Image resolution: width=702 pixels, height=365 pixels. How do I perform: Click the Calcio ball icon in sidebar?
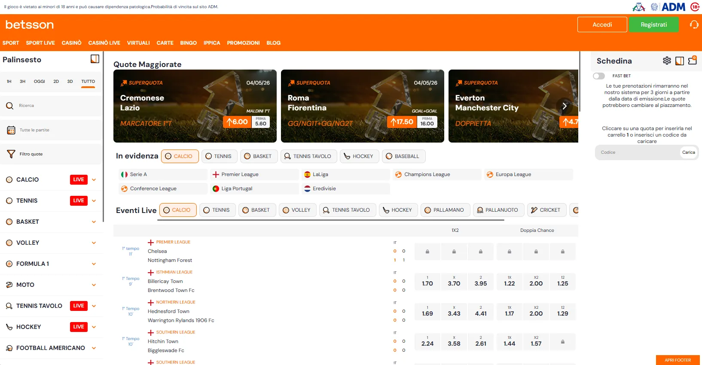coord(9,179)
